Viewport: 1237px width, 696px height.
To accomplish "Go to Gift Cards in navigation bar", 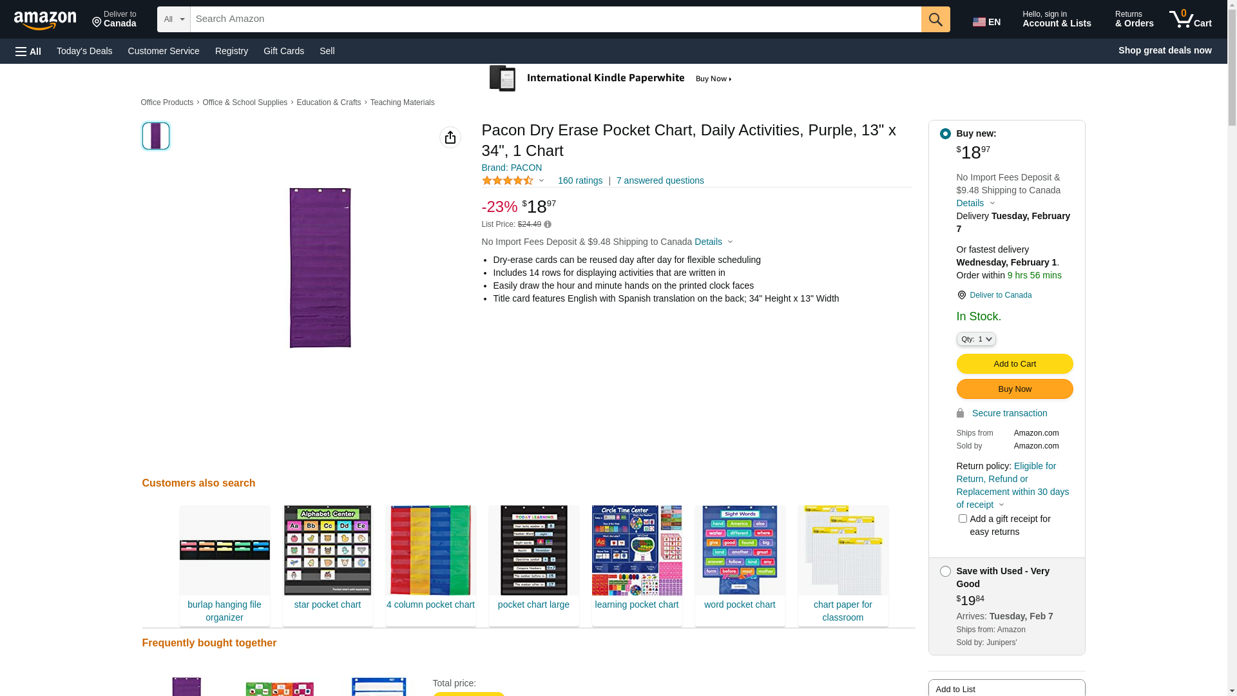I will point(283,51).
